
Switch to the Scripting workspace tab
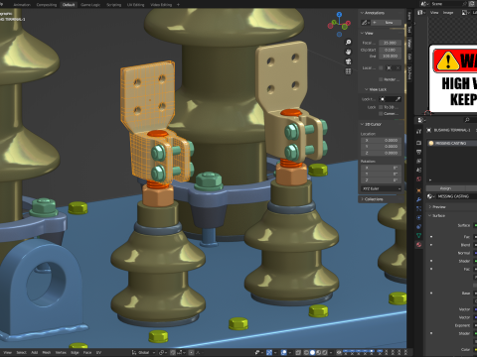pyautogui.click(x=113, y=5)
